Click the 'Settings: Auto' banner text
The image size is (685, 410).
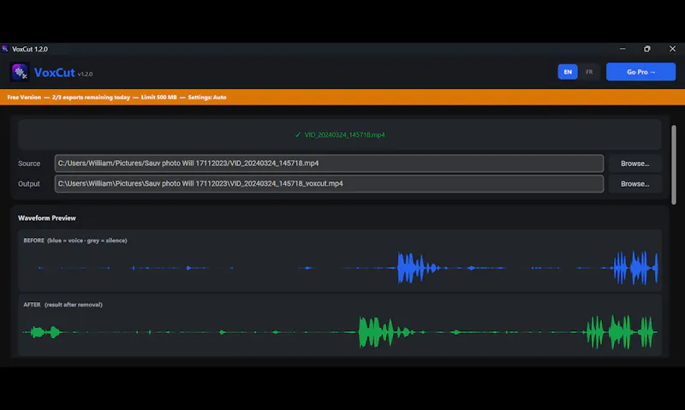[x=207, y=98]
